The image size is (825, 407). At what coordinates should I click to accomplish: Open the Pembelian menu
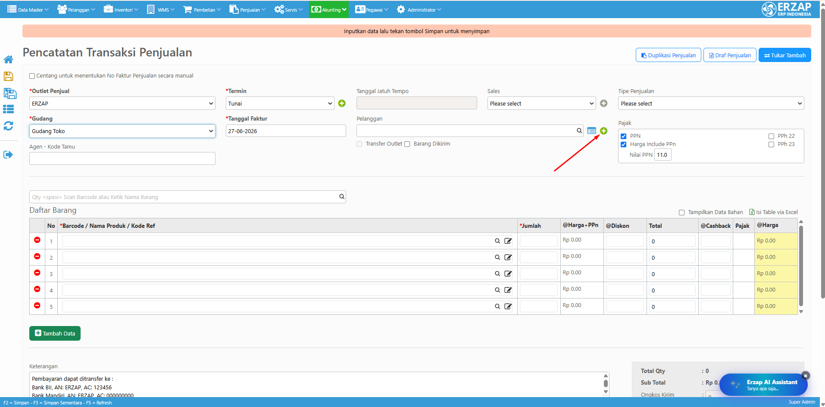202,9
